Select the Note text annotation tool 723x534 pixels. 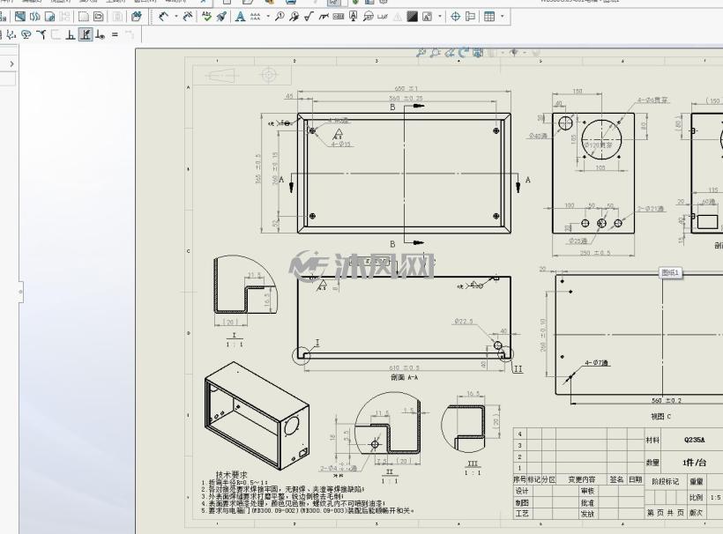coord(240,17)
